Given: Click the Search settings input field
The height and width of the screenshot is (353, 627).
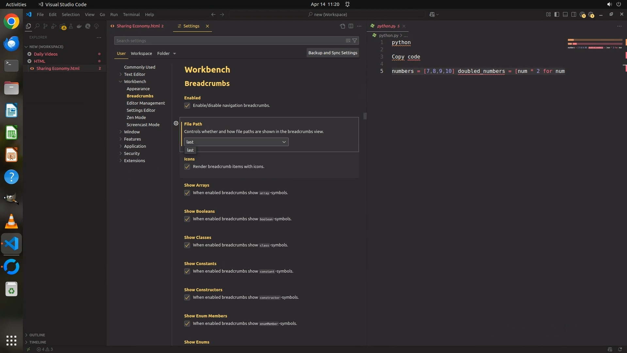Looking at the screenshot, I should point(229,41).
